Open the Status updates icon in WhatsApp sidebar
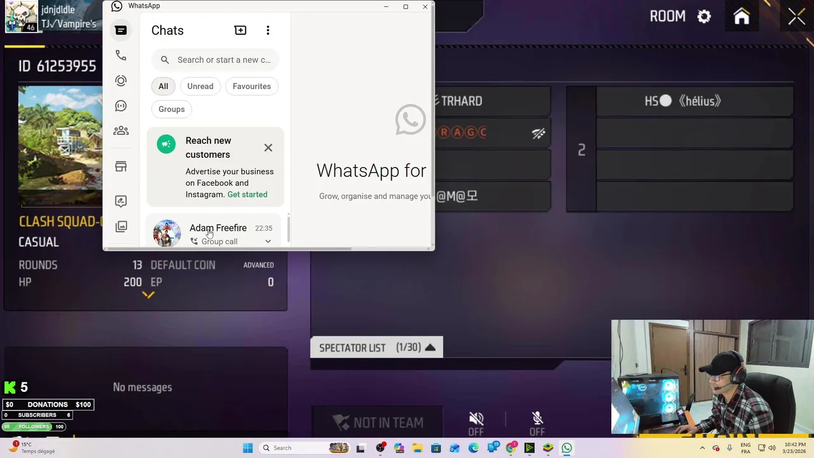Screen dimensions: 814x458 [x=121, y=81]
